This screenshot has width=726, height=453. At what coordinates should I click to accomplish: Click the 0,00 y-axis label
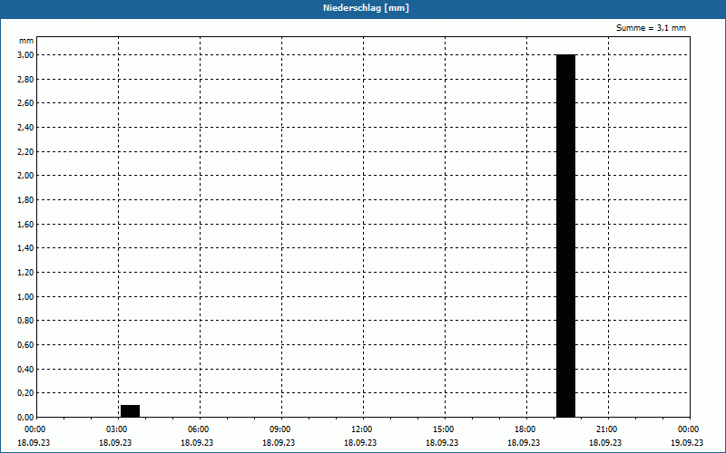pyautogui.click(x=25, y=418)
